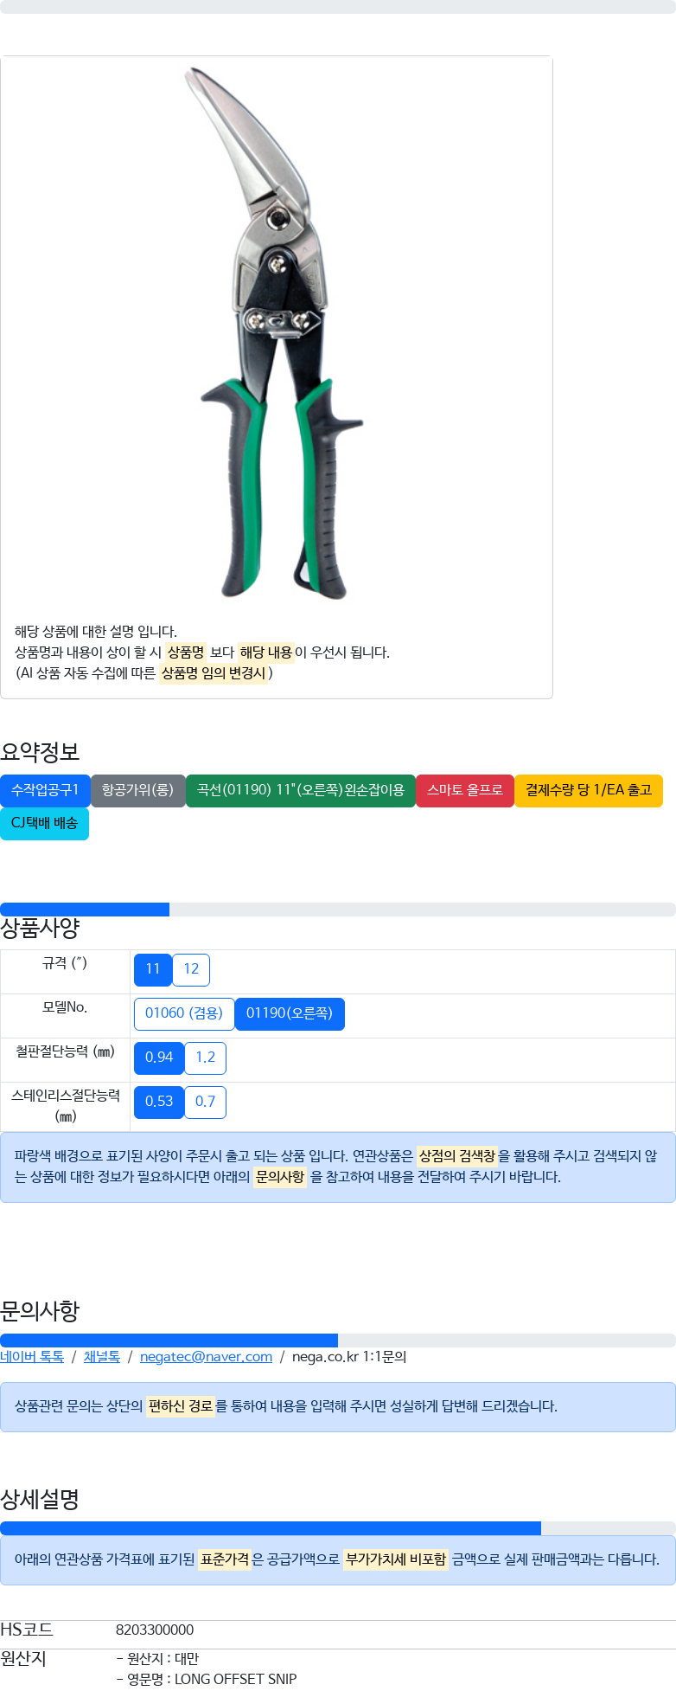Click the green 곡선(01190) 11" tag

point(301,790)
